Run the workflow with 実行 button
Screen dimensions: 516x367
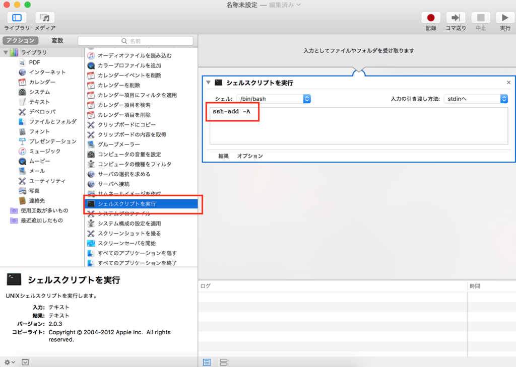coord(505,18)
